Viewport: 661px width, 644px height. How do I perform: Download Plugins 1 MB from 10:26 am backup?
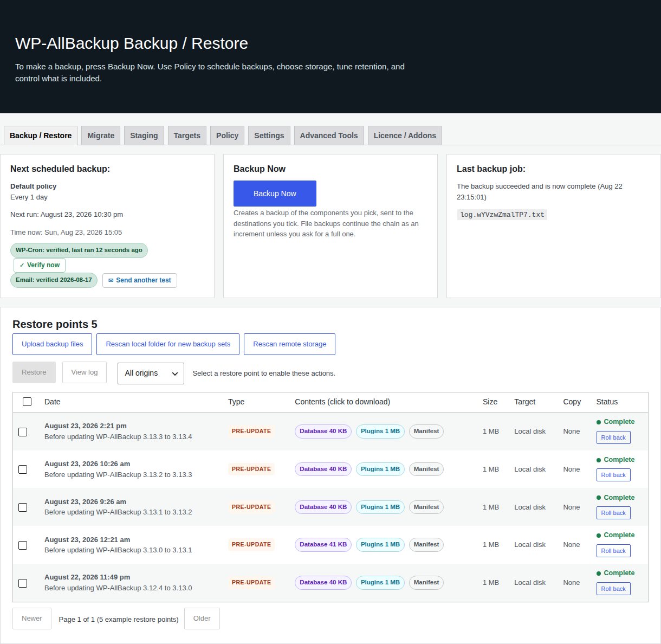tap(380, 469)
